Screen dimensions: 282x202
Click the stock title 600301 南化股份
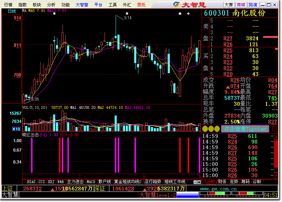pyautogui.click(x=235, y=13)
